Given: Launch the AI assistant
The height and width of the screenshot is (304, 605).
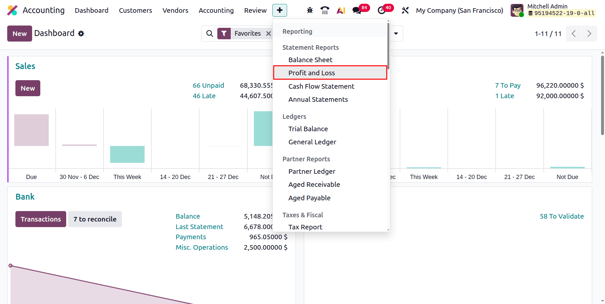Looking at the screenshot, I should (341, 10).
